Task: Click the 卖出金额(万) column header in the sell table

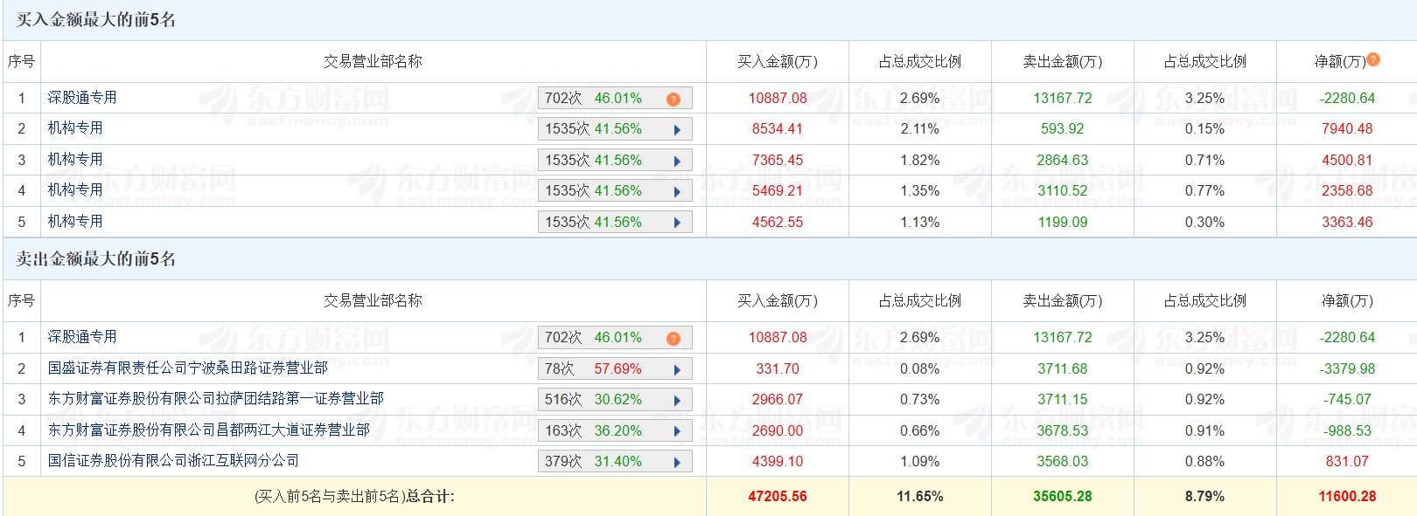Action: click(x=1062, y=301)
